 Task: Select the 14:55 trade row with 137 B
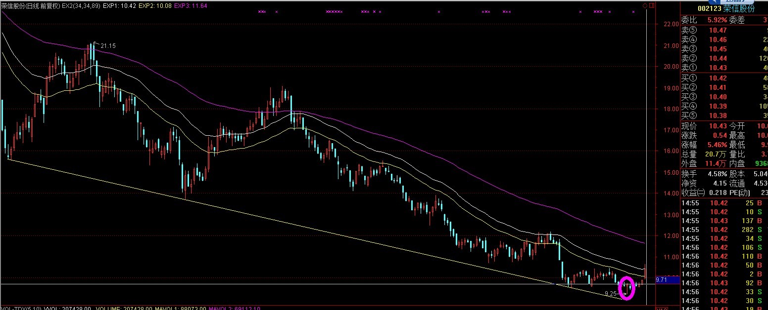pyautogui.click(x=724, y=221)
